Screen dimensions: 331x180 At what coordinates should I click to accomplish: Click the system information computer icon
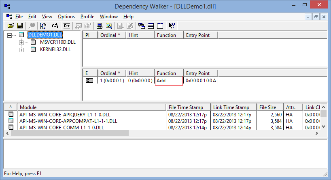coord(100,26)
